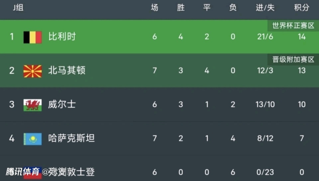Click the 世界杯正赛区 qualification label

click(293, 26)
